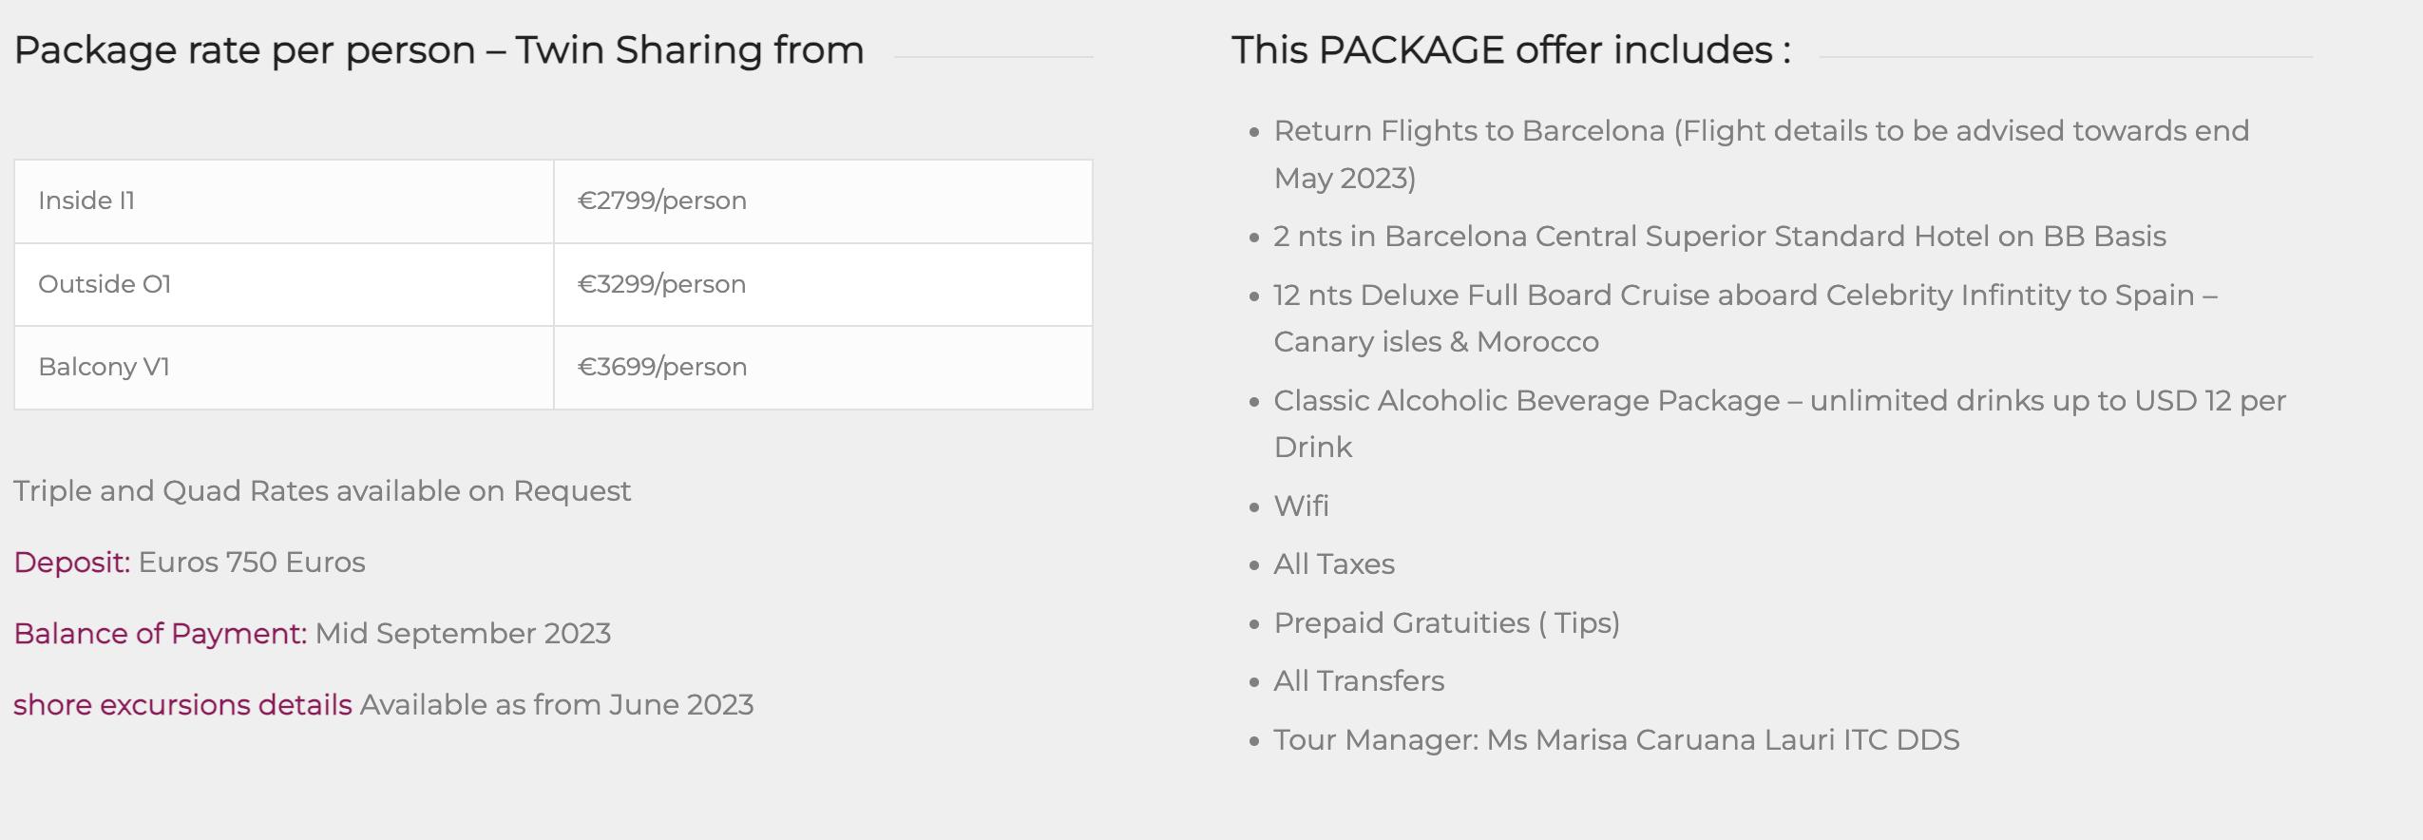2423x840 pixels.
Task: Click the 'Package rate per person' heading
Action: 439,50
